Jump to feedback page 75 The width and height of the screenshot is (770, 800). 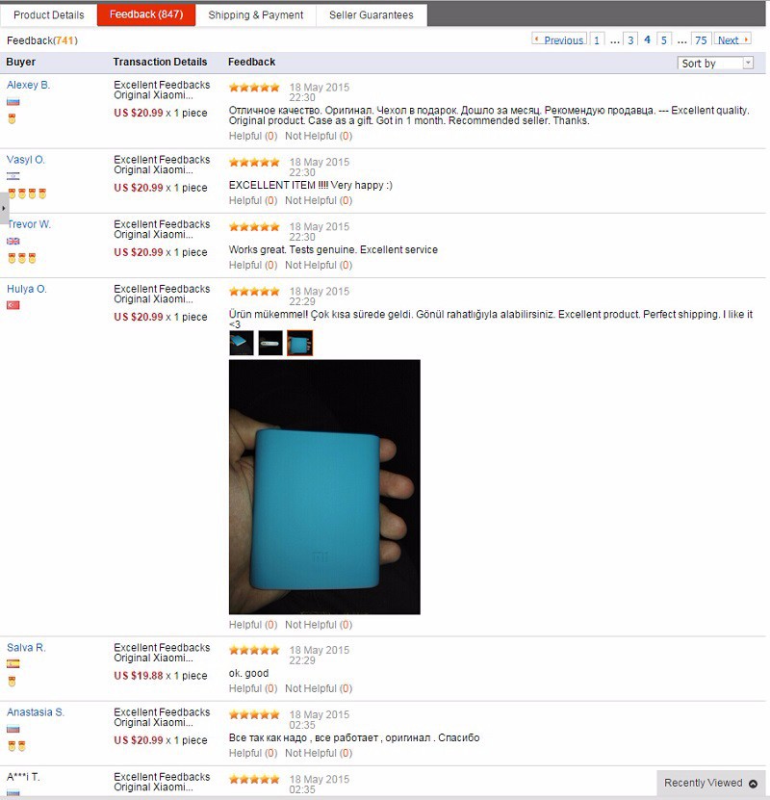click(x=701, y=39)
